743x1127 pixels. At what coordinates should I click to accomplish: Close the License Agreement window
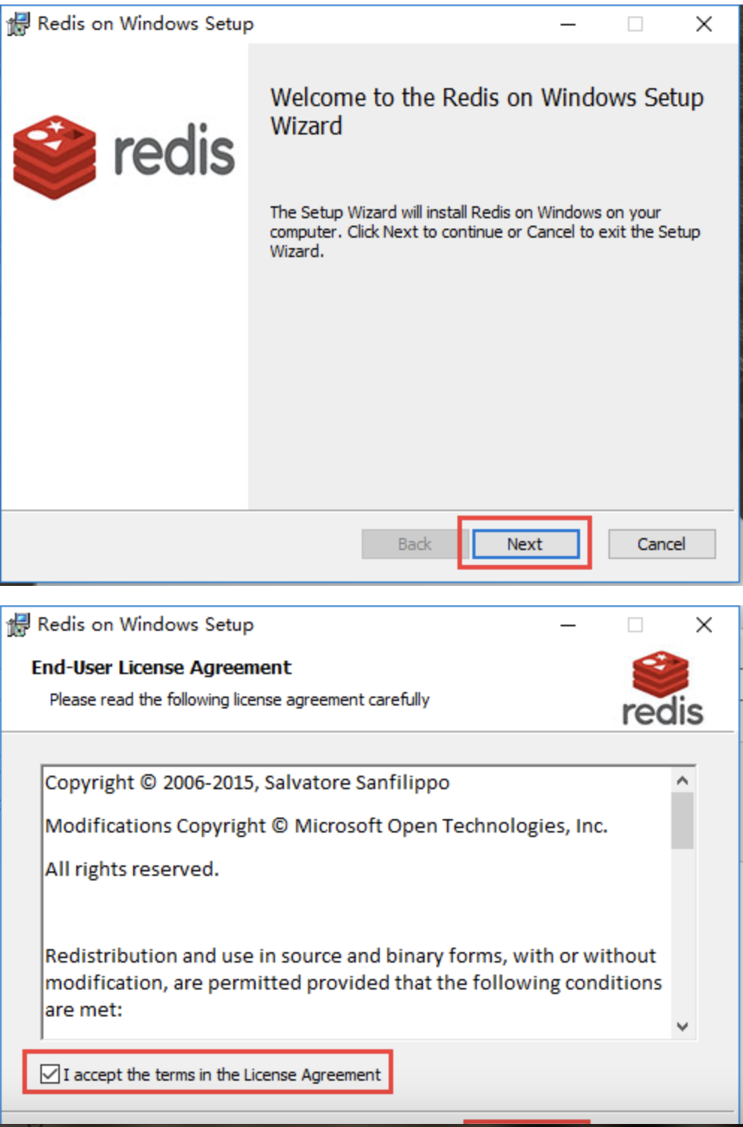pos(703,625)
